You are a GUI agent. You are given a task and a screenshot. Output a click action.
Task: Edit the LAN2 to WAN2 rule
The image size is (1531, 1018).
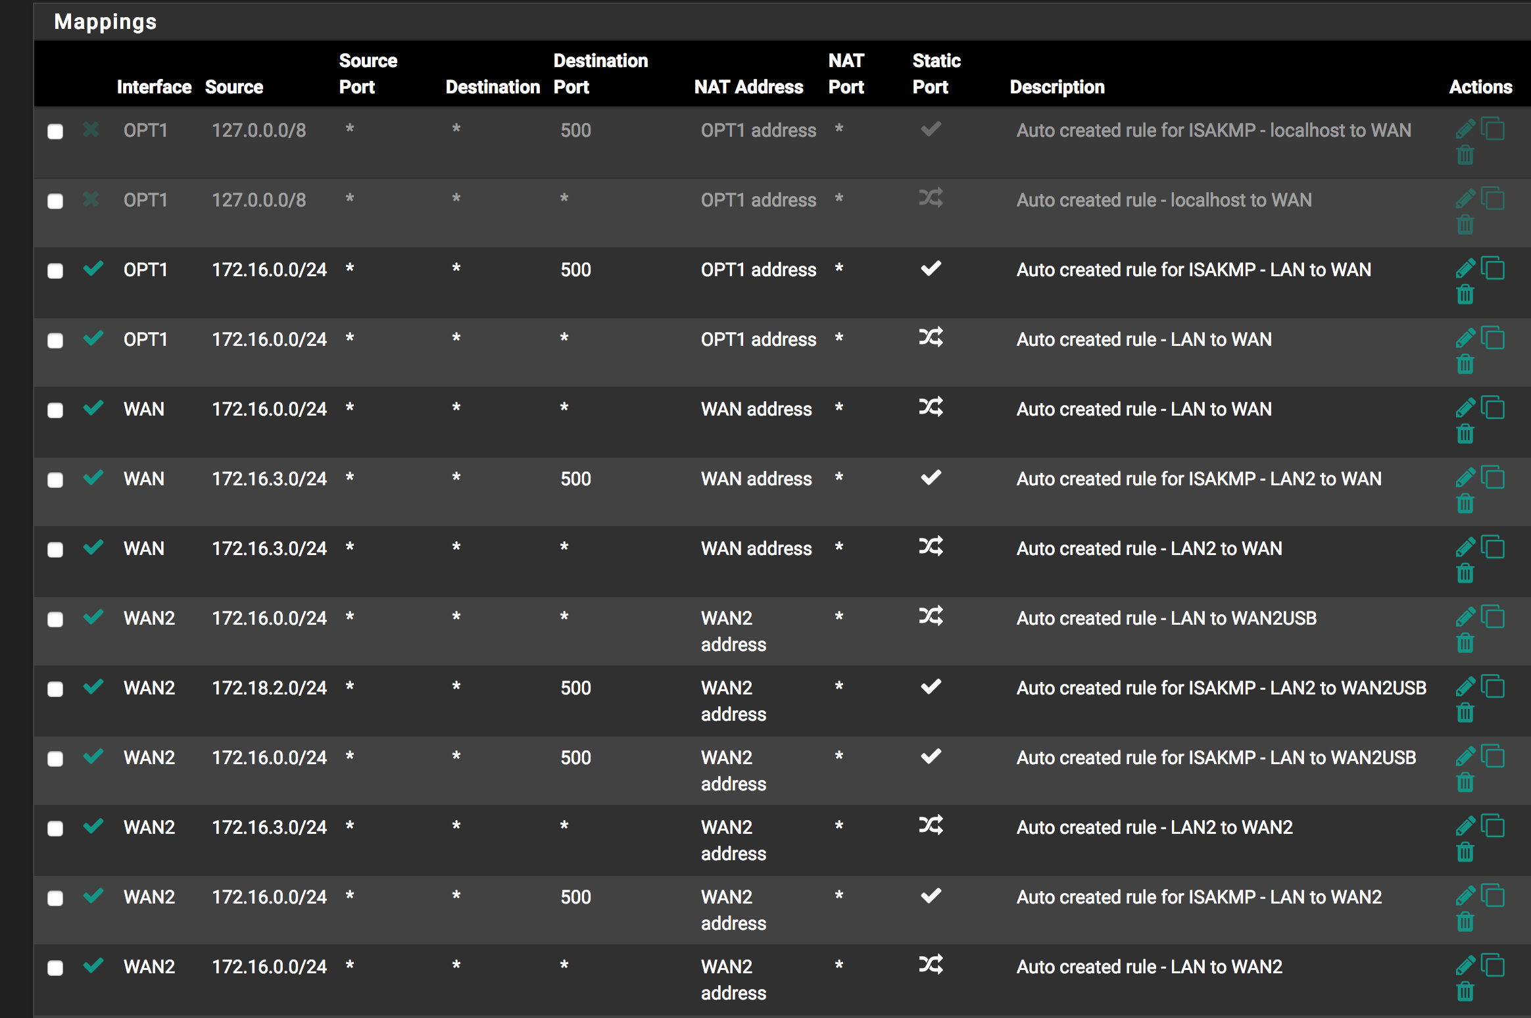pyautogui.click(x=1465, y=825)
